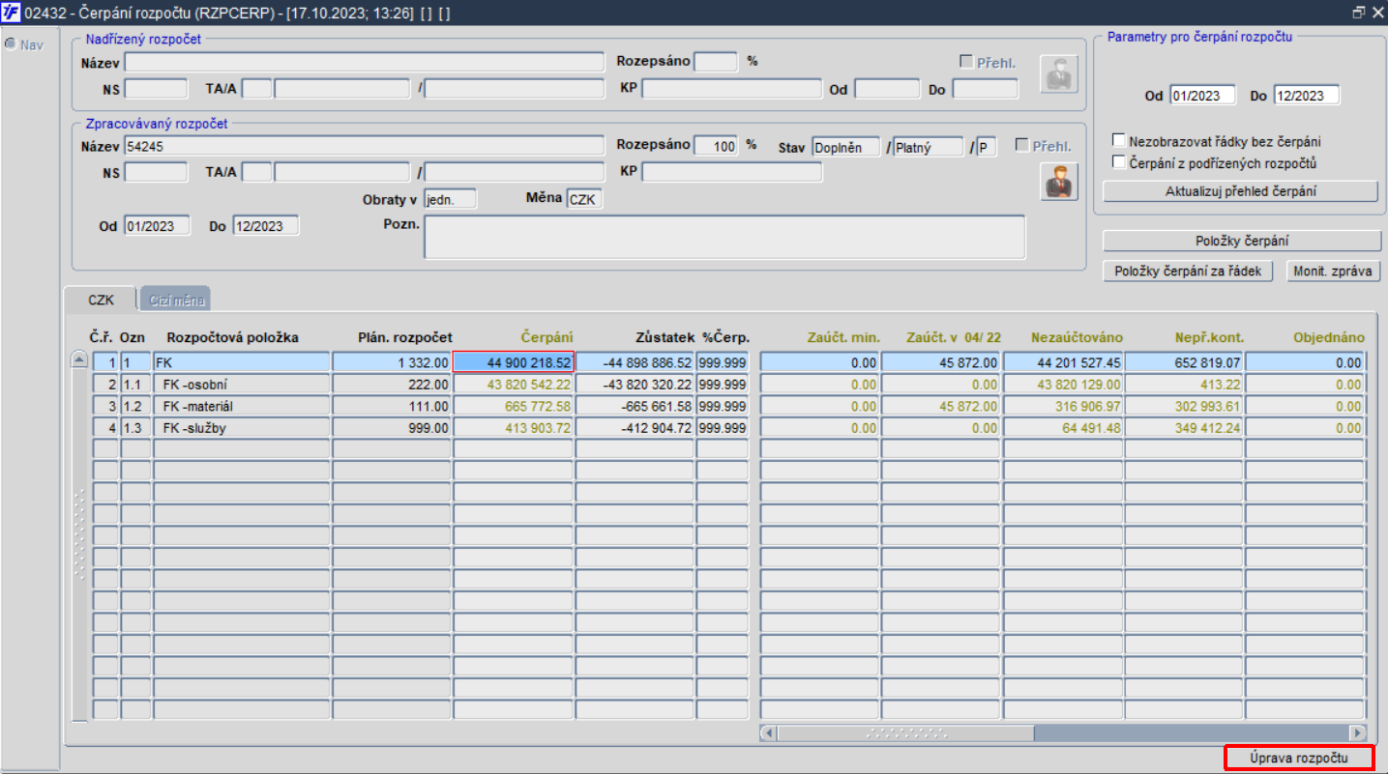Screen dimensions: 1388x774
Task: Click the right arrow of the horizontal scrollbar
Action: point(1358,732)
